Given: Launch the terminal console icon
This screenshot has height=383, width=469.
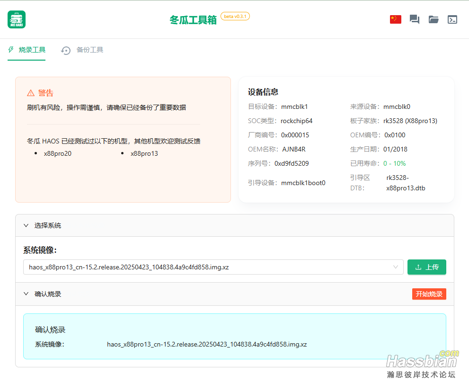Looking at the screenshot, I should [452, 19].
